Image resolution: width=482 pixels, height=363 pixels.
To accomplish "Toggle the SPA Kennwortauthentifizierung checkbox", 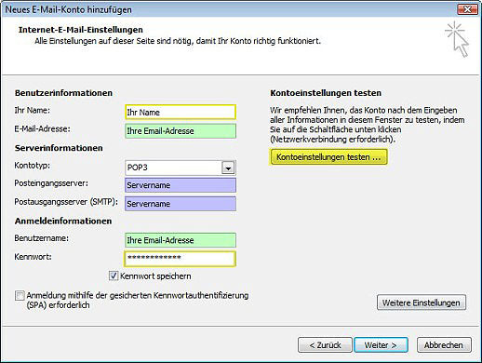I will (x=20, y=295).
